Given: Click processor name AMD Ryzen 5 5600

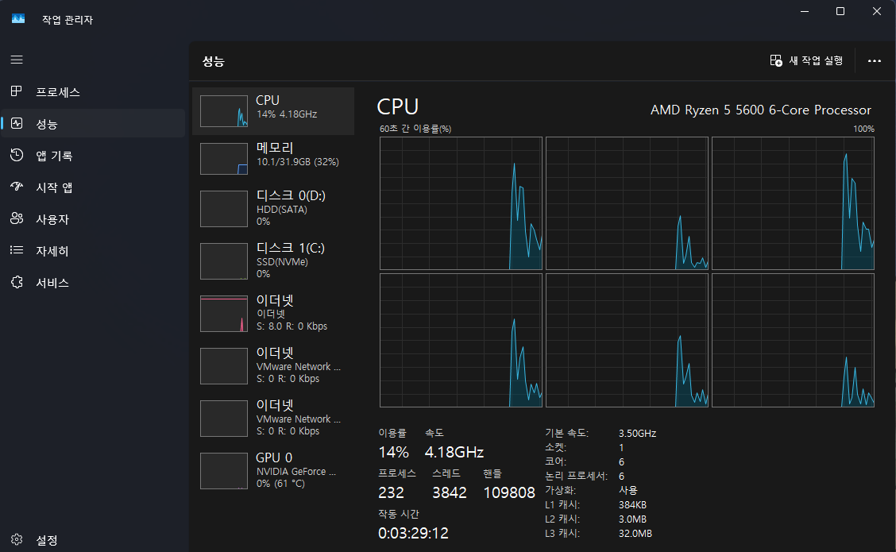Looking at the screenshot, I should (761, 110).
